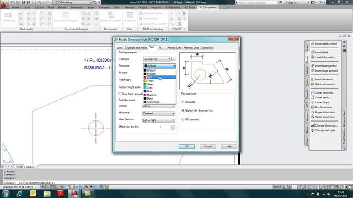
Task: Expand the NC&DXF ribbon panel
Action: (178, 29)
